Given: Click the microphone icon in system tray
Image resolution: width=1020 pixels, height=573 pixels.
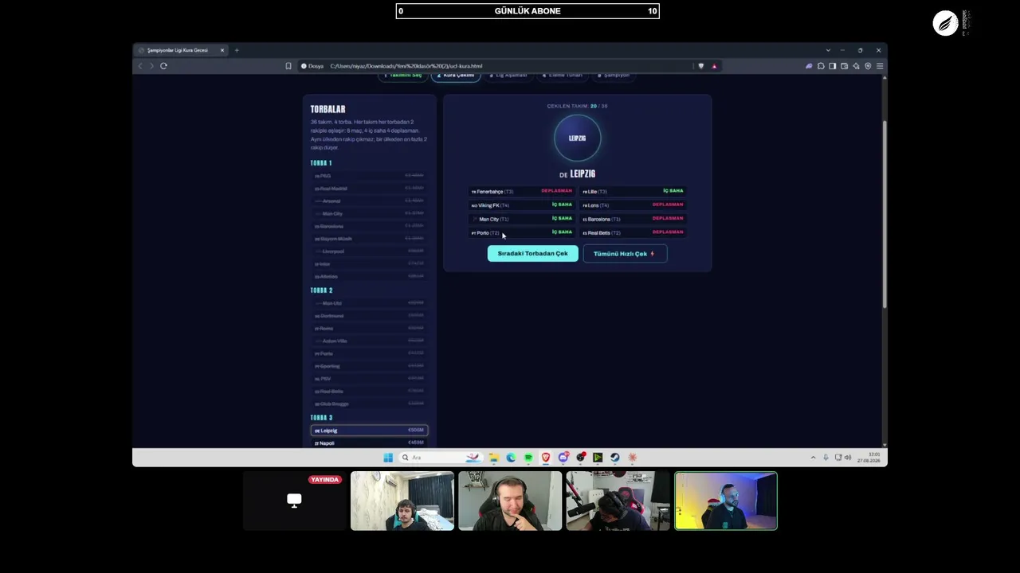Looking at the screenshot, I should (826, 458).
